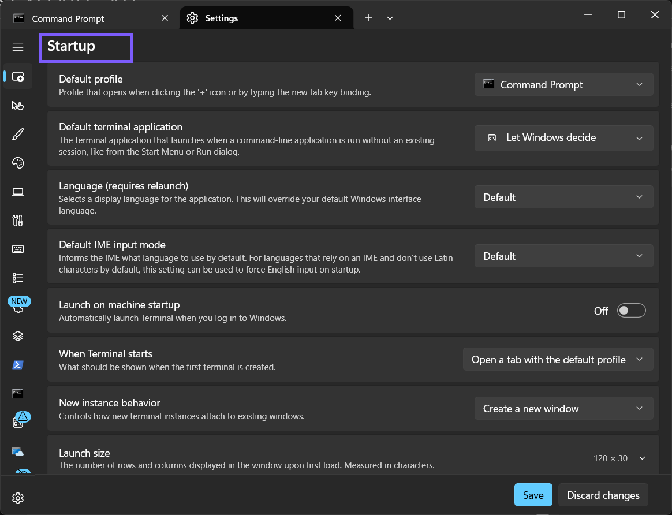Open JSON file gear icon at bottom-left
The height and width of the screenshot is (515, 672).
tap(17, 498)
